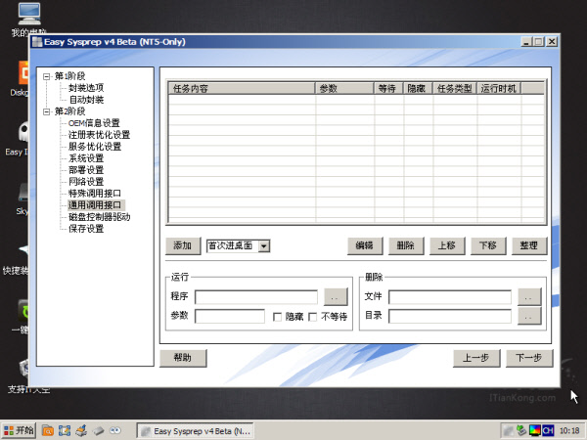Click the CH language indicator in tray
The image size is (587, 440).
click(548, 430)
